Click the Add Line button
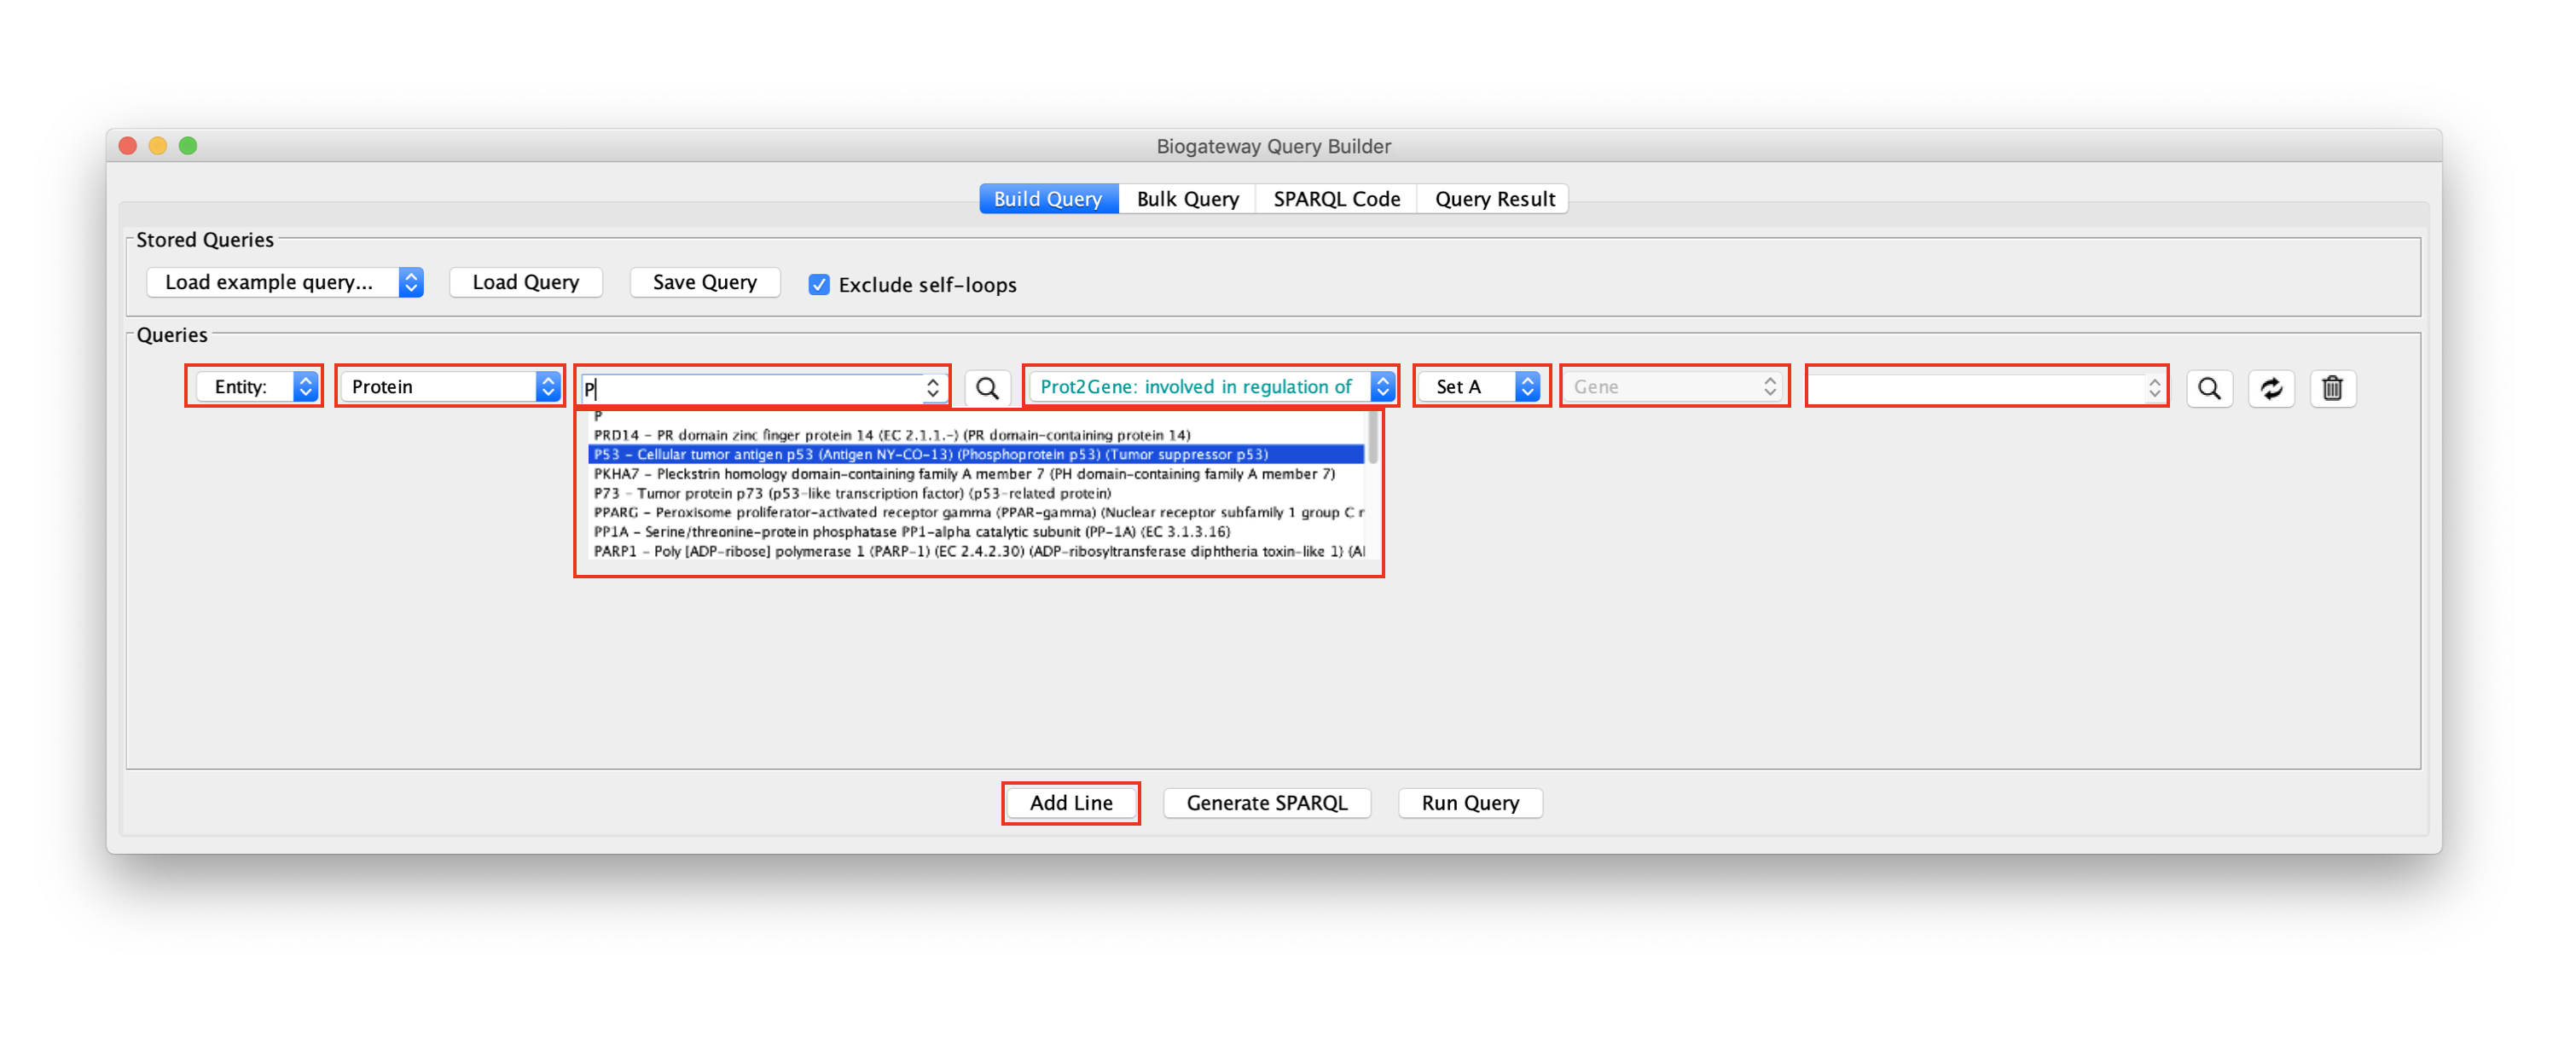 click(x=1071, y=803)
